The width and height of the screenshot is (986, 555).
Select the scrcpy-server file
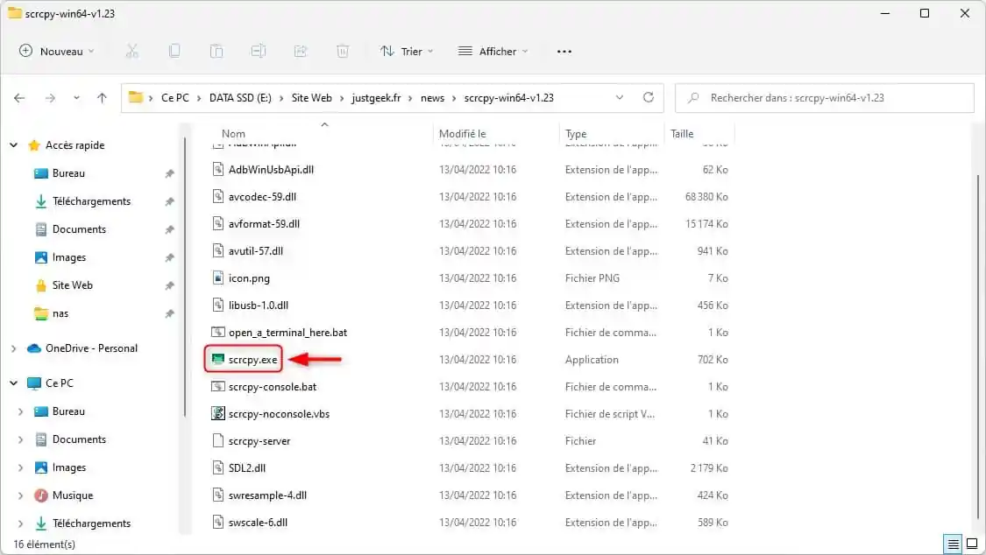(x=259, y=441)
